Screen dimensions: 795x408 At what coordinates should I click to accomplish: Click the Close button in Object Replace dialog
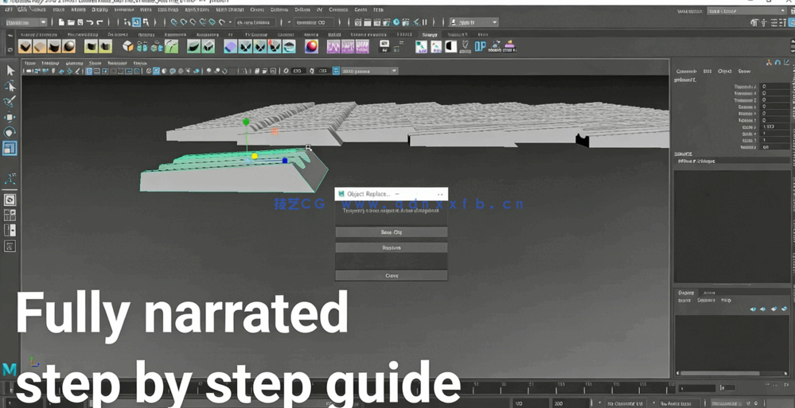392,276
